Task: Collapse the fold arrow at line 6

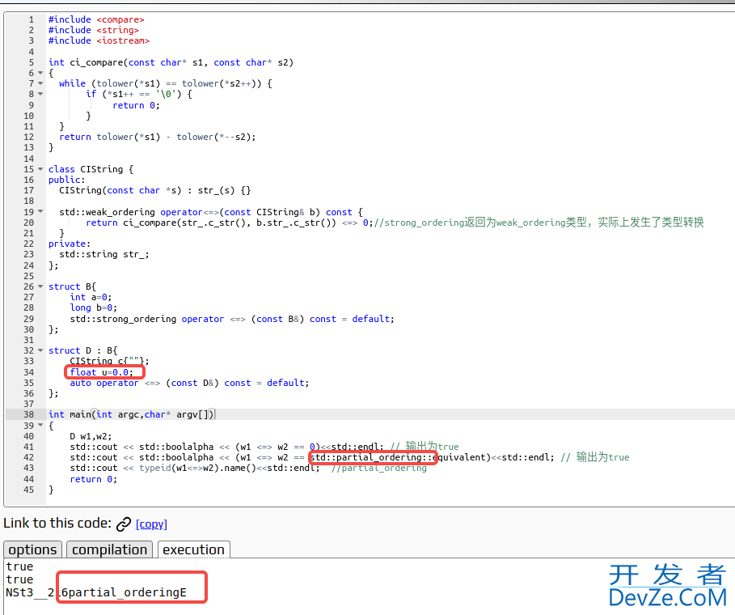Action: point(40,73)
